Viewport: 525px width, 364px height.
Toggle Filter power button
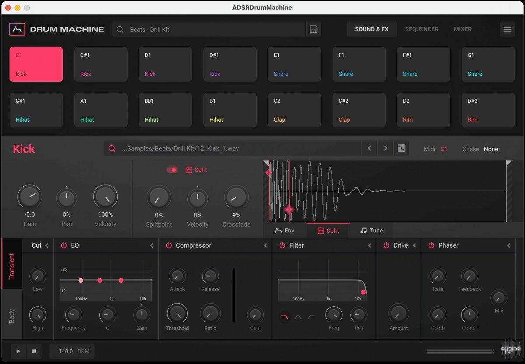(x=282, y=245)
